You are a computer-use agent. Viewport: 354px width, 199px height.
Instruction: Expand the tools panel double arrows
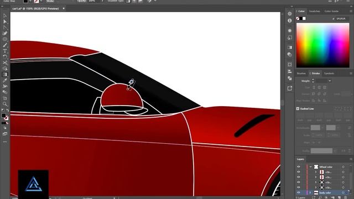tap(2, 6)
